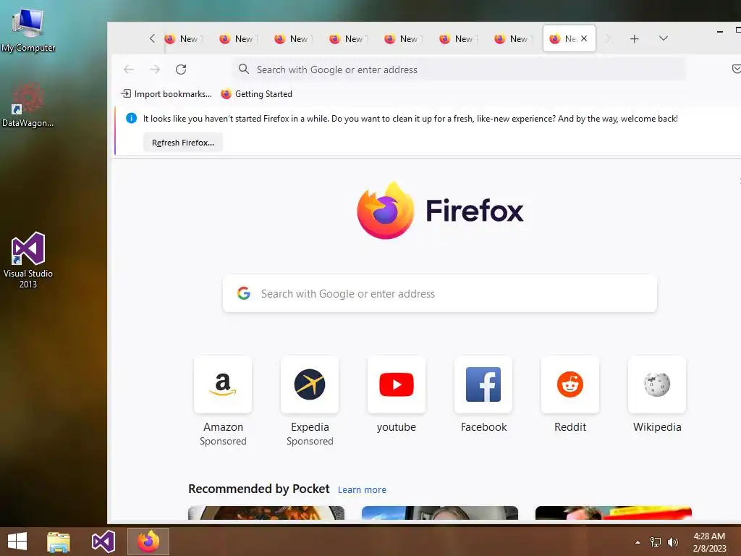Viewport: 741px width, 556px height.
Task: Focus the Google search box on page
Action: click(440, 294)
